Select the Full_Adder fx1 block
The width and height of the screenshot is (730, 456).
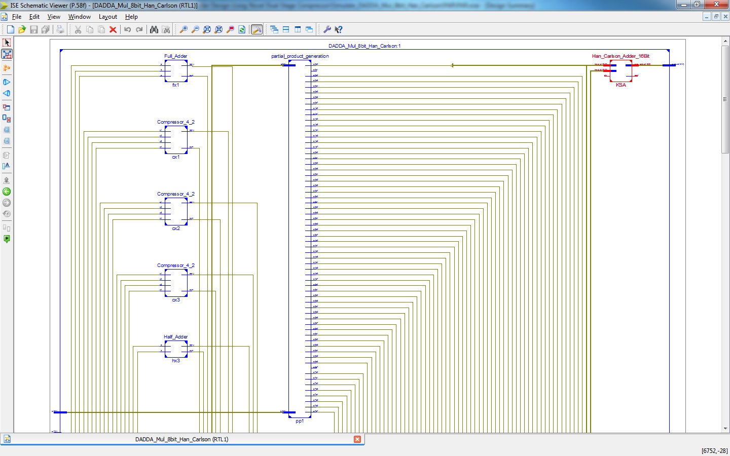pyautogui.click(x=176, y=71)
